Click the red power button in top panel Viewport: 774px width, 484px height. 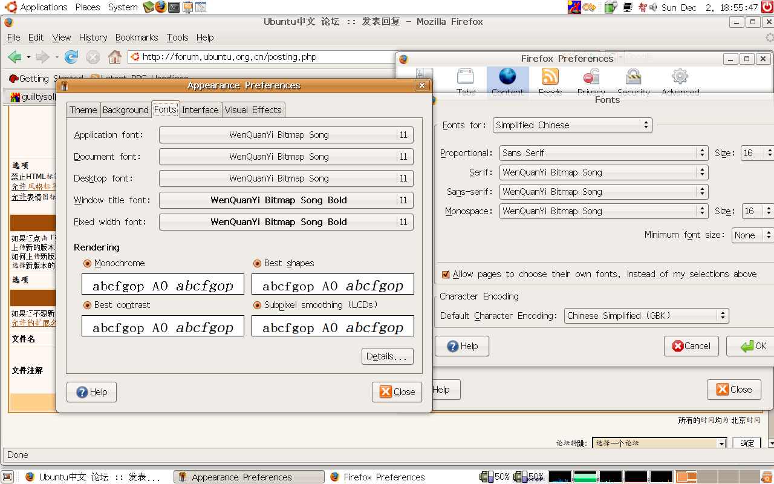(x=767, y=7)
